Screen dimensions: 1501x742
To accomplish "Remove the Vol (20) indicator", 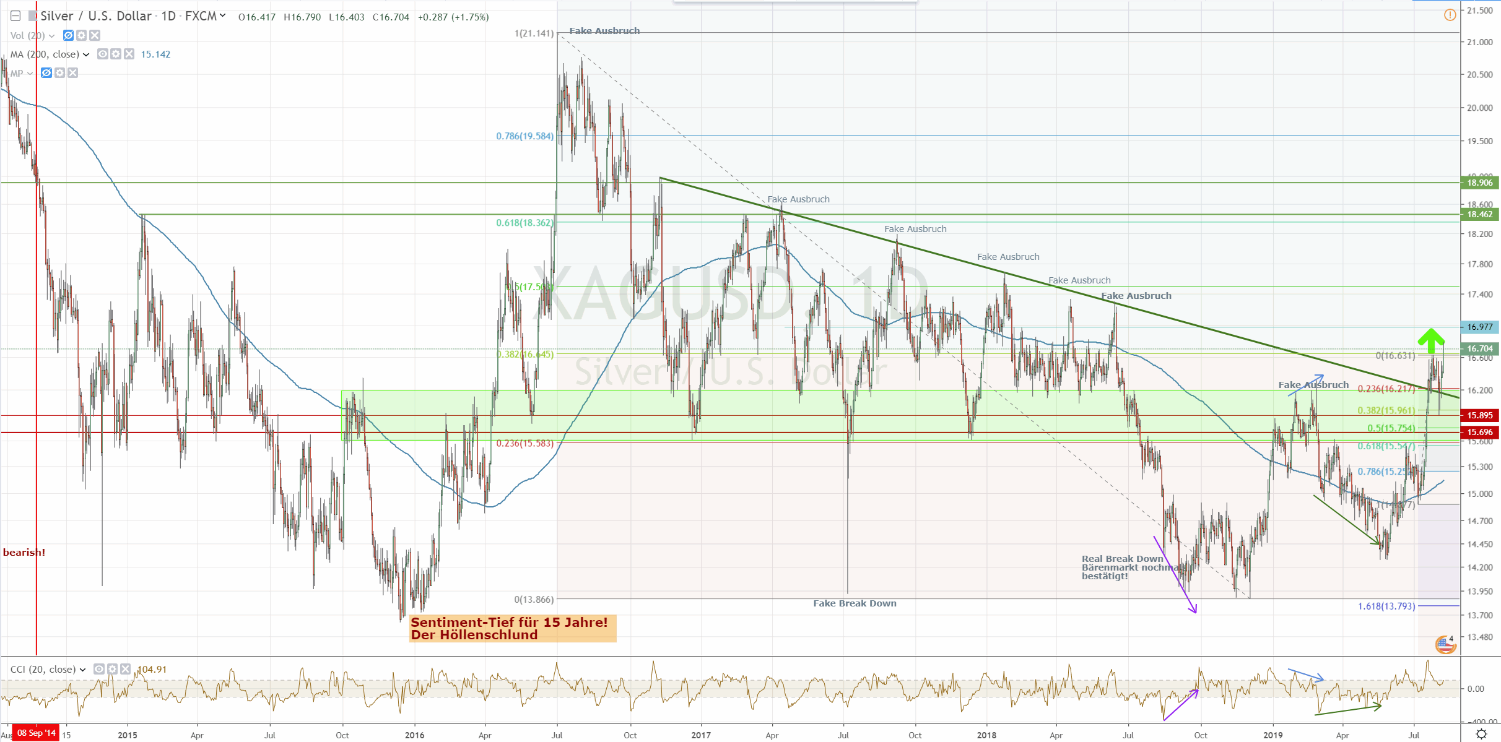I will [x=95, y=35].
